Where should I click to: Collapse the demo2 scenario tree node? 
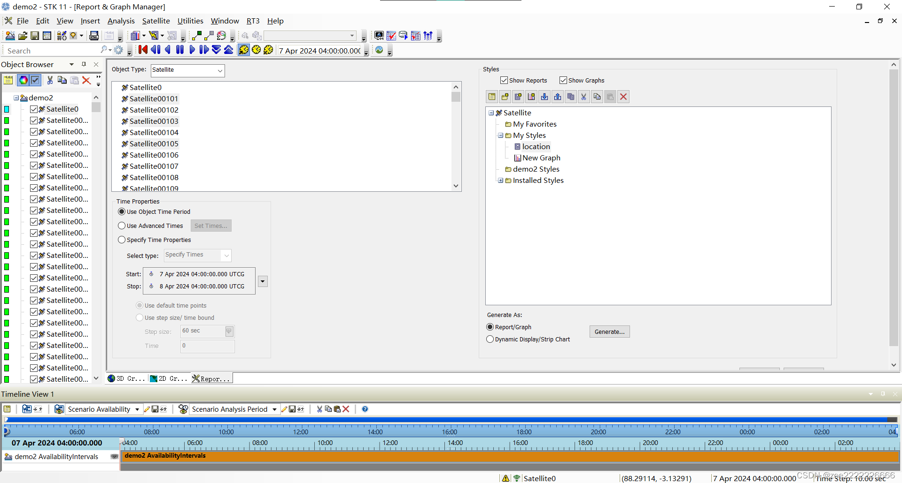point(16,98)
